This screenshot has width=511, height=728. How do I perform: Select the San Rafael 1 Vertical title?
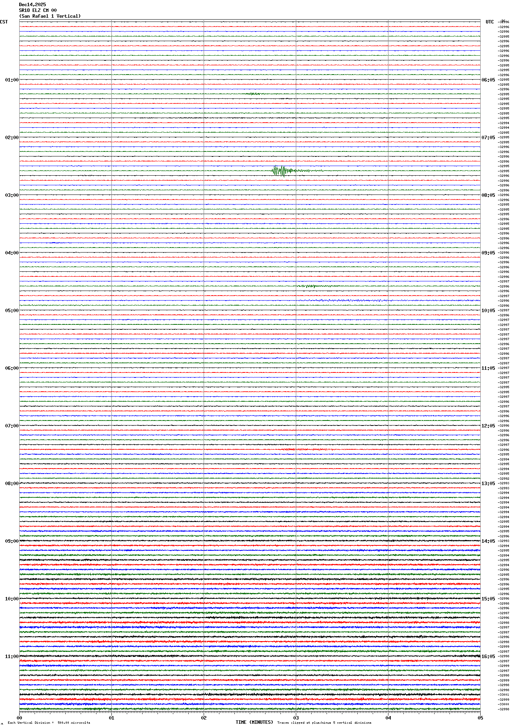coord(50,16)
